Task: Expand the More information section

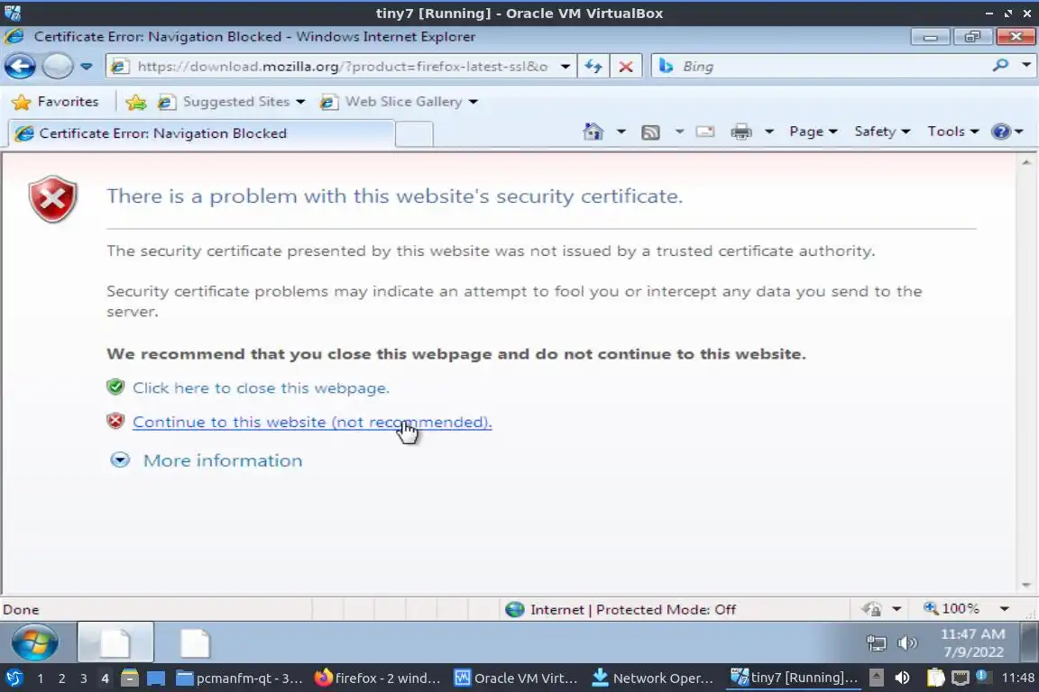Action: pos(206,460)
